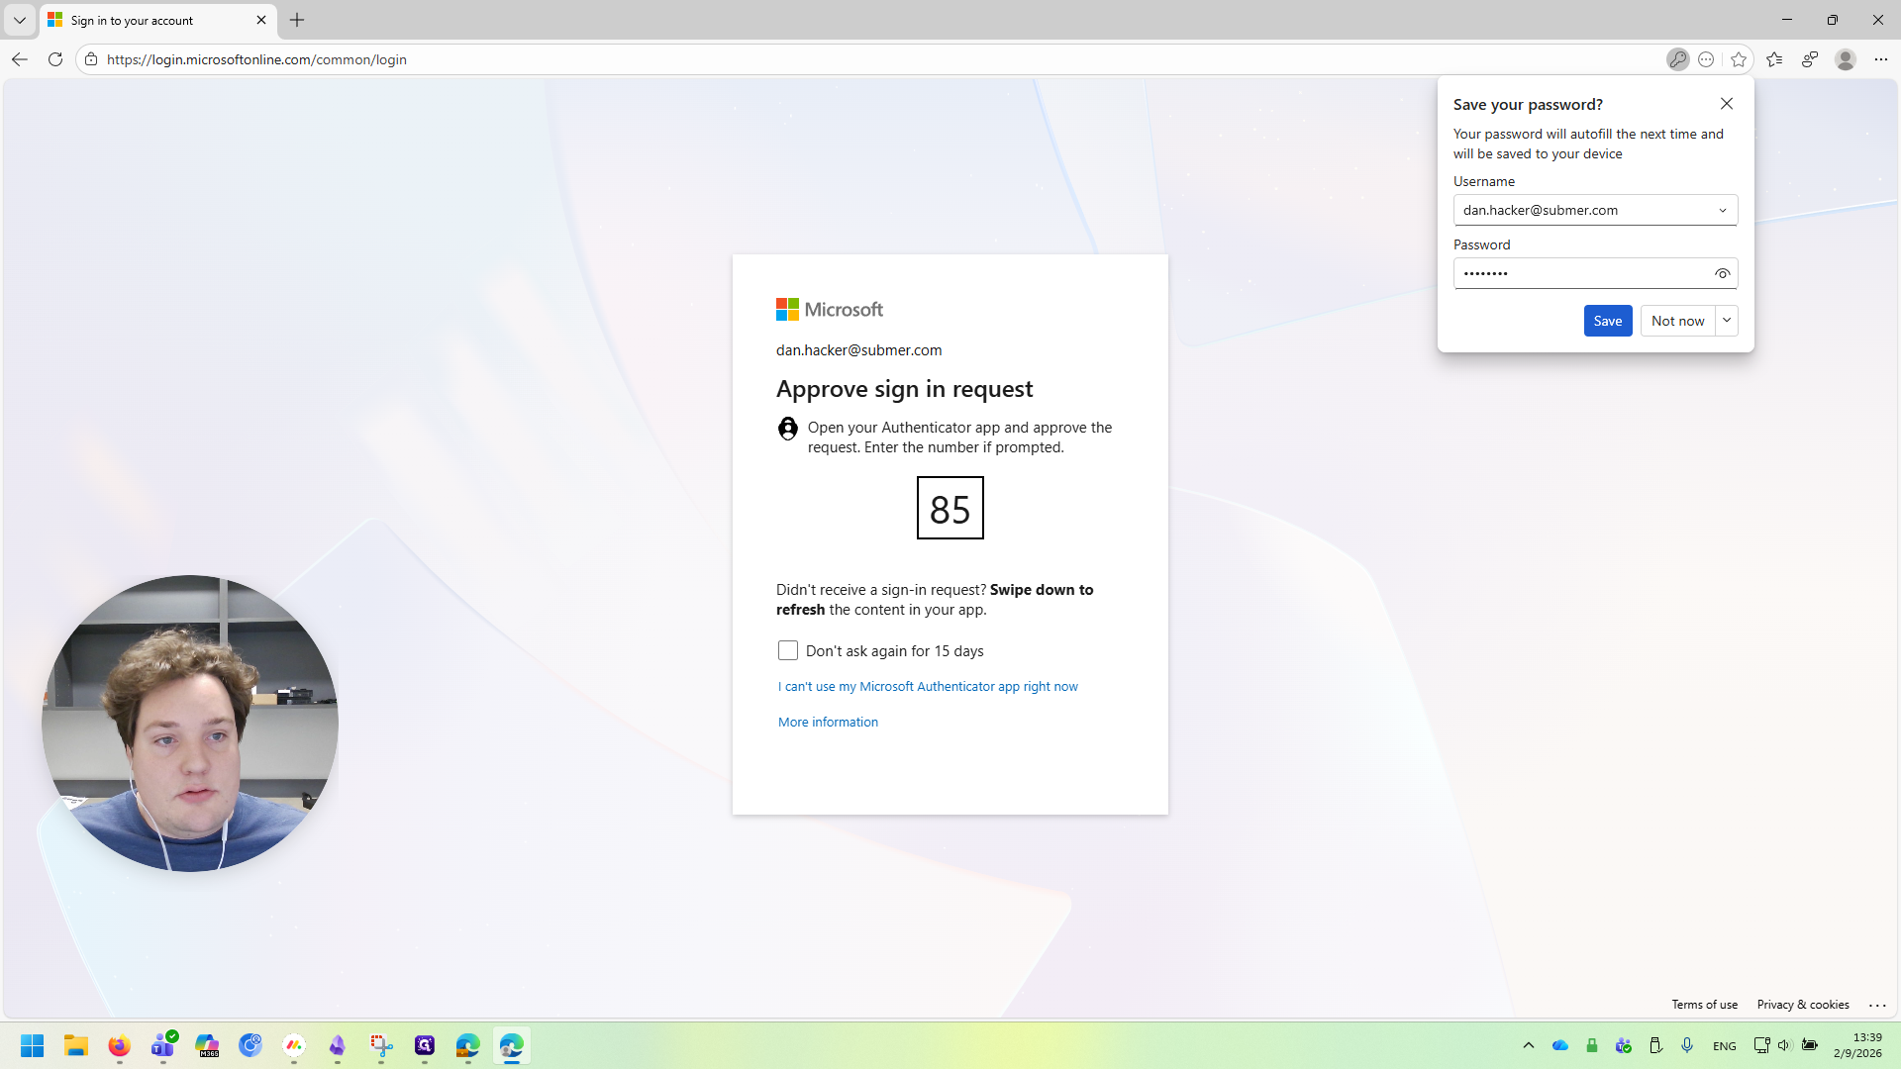Open OneDrive tray icon
This screenshot has height=1069, width=1901.
(1560, 1045)
